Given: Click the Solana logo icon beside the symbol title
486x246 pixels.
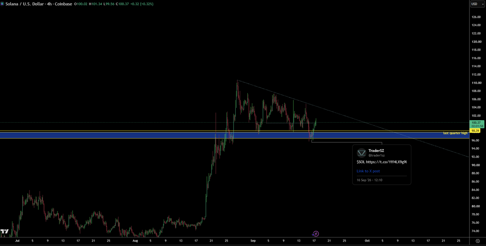Looking at the screenshot, I should click(x=2, y=4).
